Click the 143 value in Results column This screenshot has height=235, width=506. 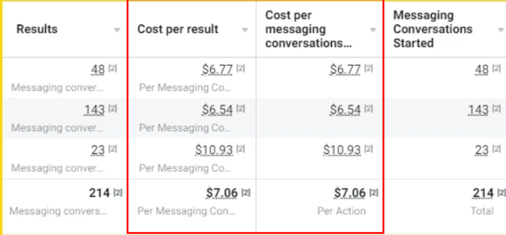click(x=94, y=110)
